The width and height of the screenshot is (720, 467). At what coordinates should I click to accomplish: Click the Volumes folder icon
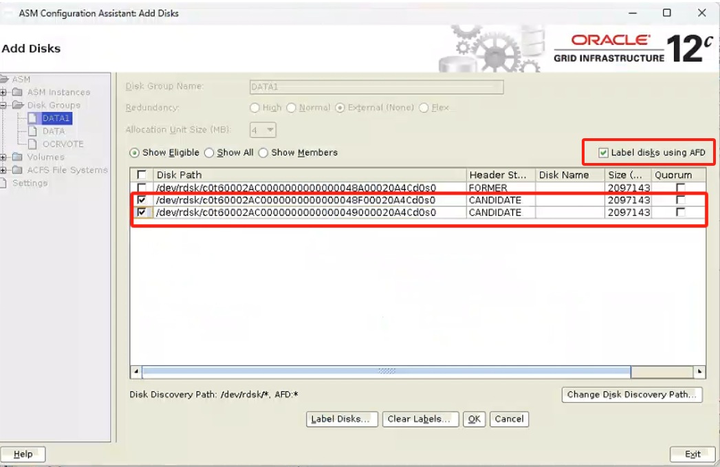pyautogui.click(x=17, y=157)
